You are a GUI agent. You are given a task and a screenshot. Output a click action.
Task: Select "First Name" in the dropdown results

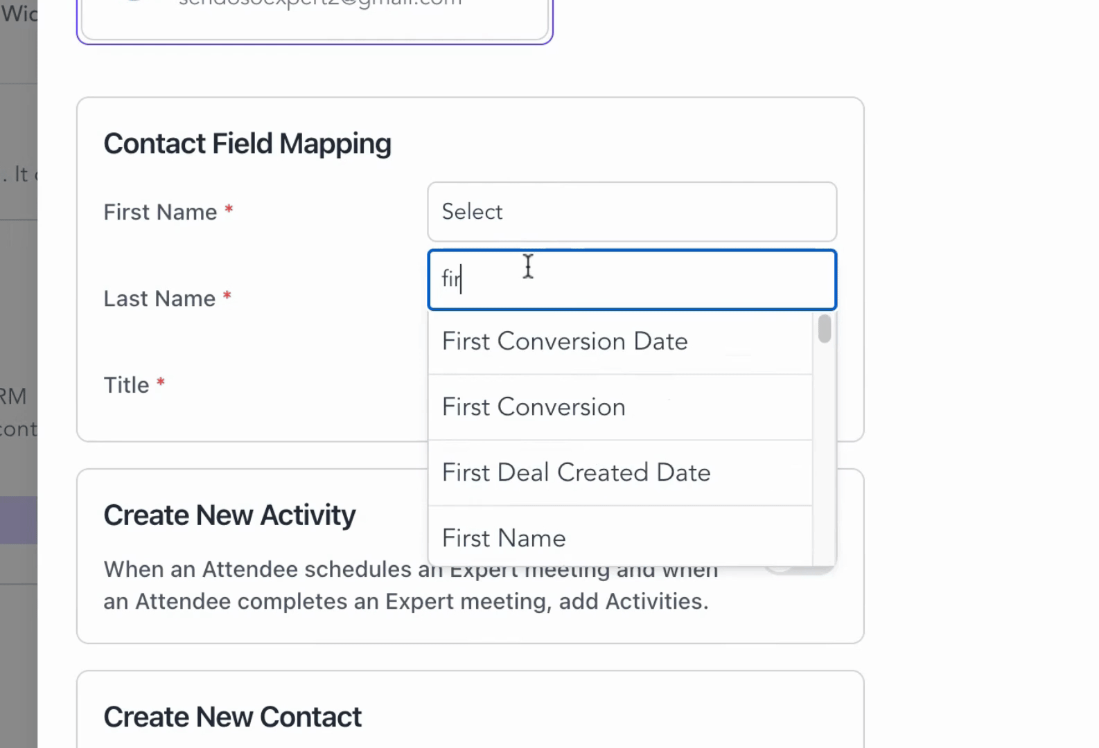click(504, 538)
